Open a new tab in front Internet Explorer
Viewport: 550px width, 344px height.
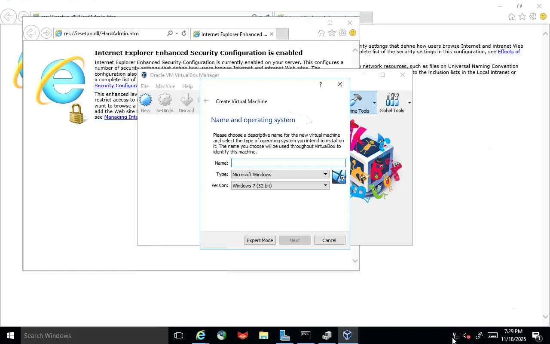point(282,34)
